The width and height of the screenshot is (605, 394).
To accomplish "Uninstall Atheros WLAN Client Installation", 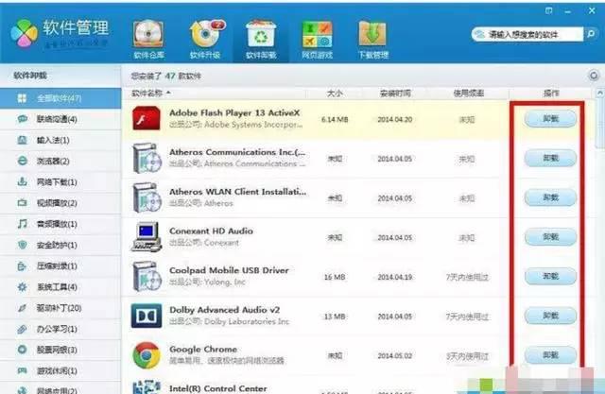I will 550,197.
